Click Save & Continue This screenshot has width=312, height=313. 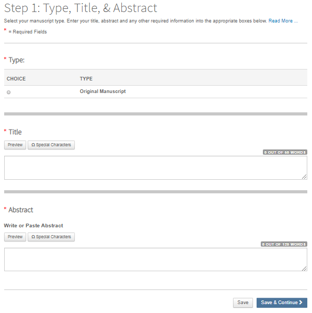(x=282, y=303)
